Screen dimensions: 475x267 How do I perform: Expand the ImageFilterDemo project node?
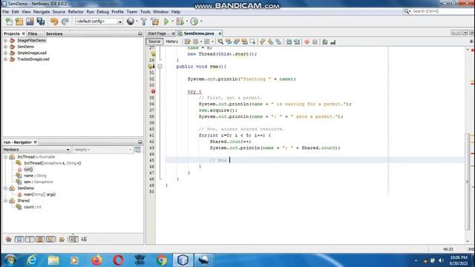pyautogui.click(x=5, y=40)
